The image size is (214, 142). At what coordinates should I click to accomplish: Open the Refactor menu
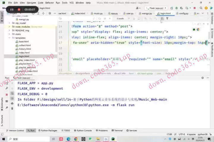[x=50, y=3]
